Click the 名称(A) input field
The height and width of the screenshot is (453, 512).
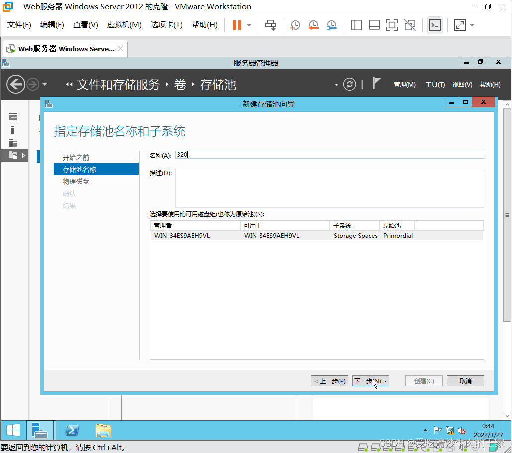click(330, 155)
